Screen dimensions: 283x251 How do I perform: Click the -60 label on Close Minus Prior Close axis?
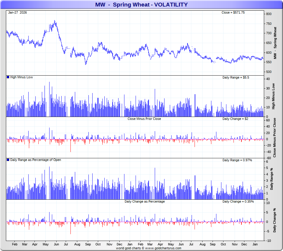268,158
